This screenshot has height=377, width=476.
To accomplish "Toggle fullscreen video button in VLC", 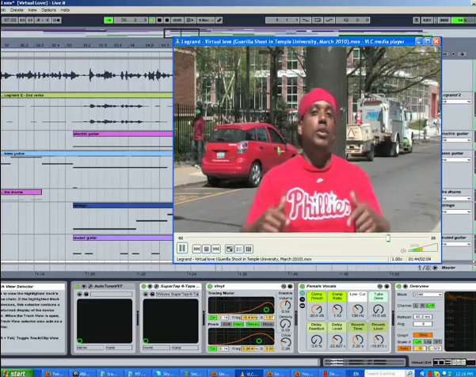I will pyautogui.click(x=230, y=249).
